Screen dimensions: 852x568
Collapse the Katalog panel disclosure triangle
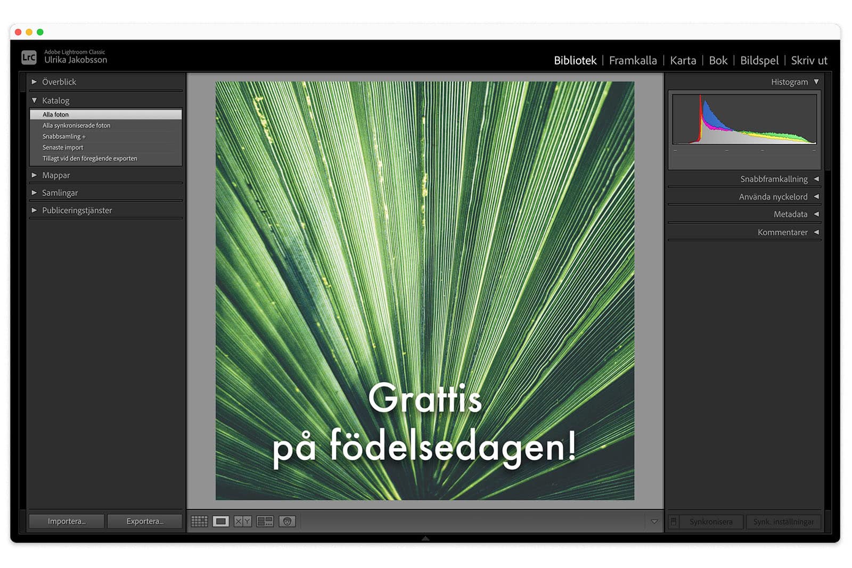pos(34,100)
